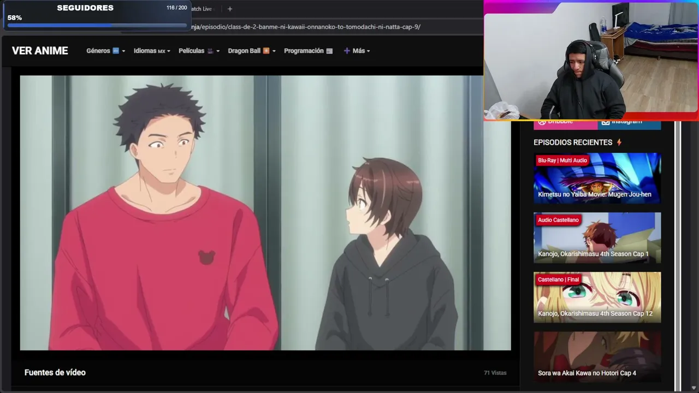Click the 71 Vistas view counter
The width and height of the screenshot is (699, 393).
coord(495,373)
